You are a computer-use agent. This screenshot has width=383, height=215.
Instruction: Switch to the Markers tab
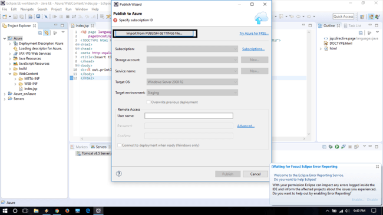[79, 147]
